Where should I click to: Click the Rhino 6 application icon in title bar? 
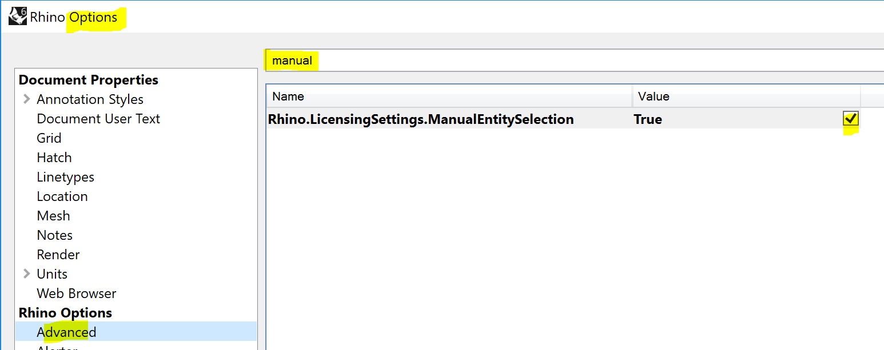click(x=17, y=17)
